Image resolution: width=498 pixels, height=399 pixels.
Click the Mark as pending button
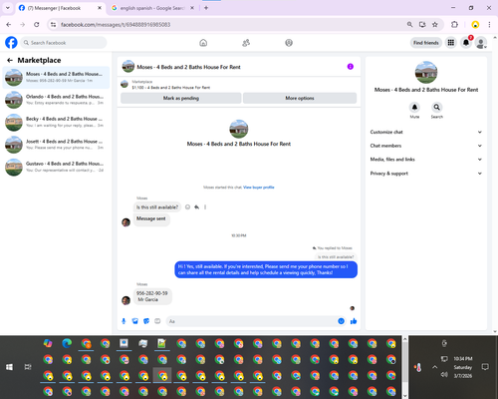181,98
